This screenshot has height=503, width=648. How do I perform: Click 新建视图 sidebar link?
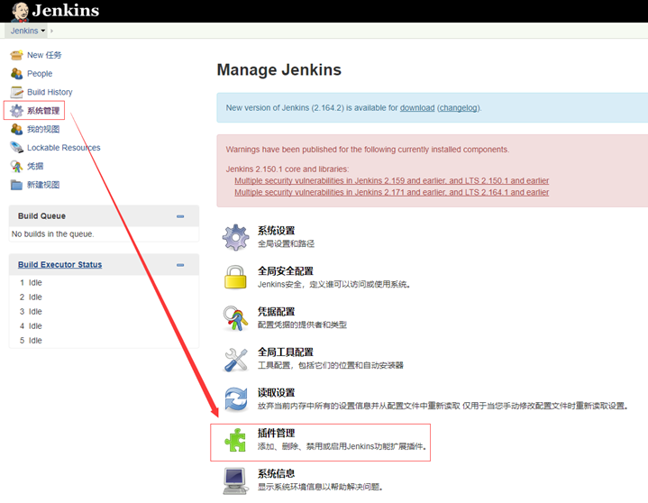click(43, 185)
